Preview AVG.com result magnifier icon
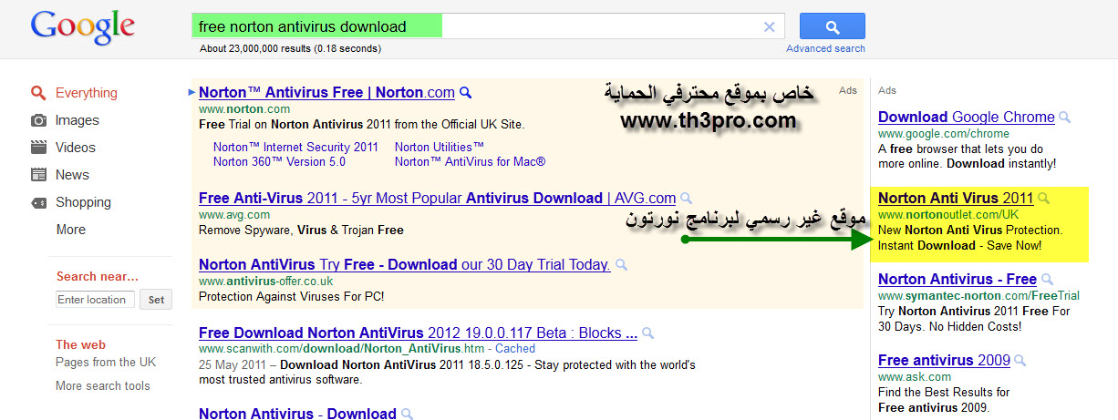The height and width of the screenshot is (420, 1118). pyautogui.click(x=686, y=198)
